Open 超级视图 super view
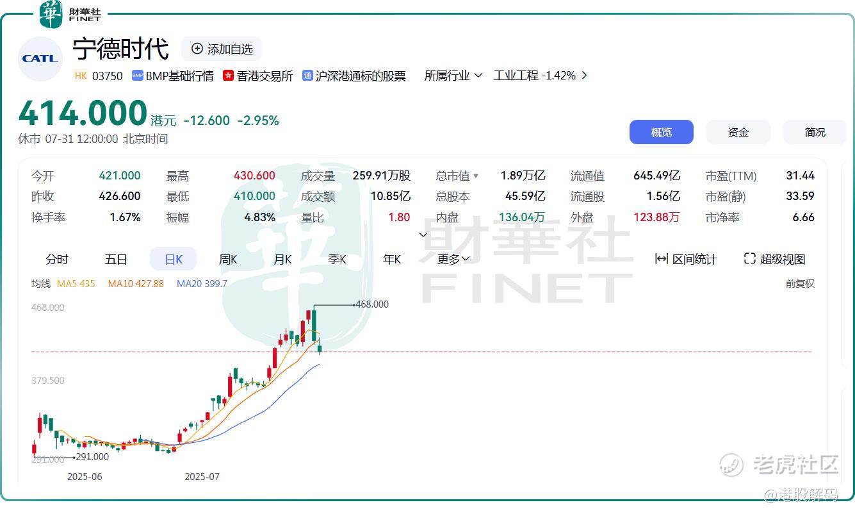Screen dimensions: 855x514 point(774,259)
